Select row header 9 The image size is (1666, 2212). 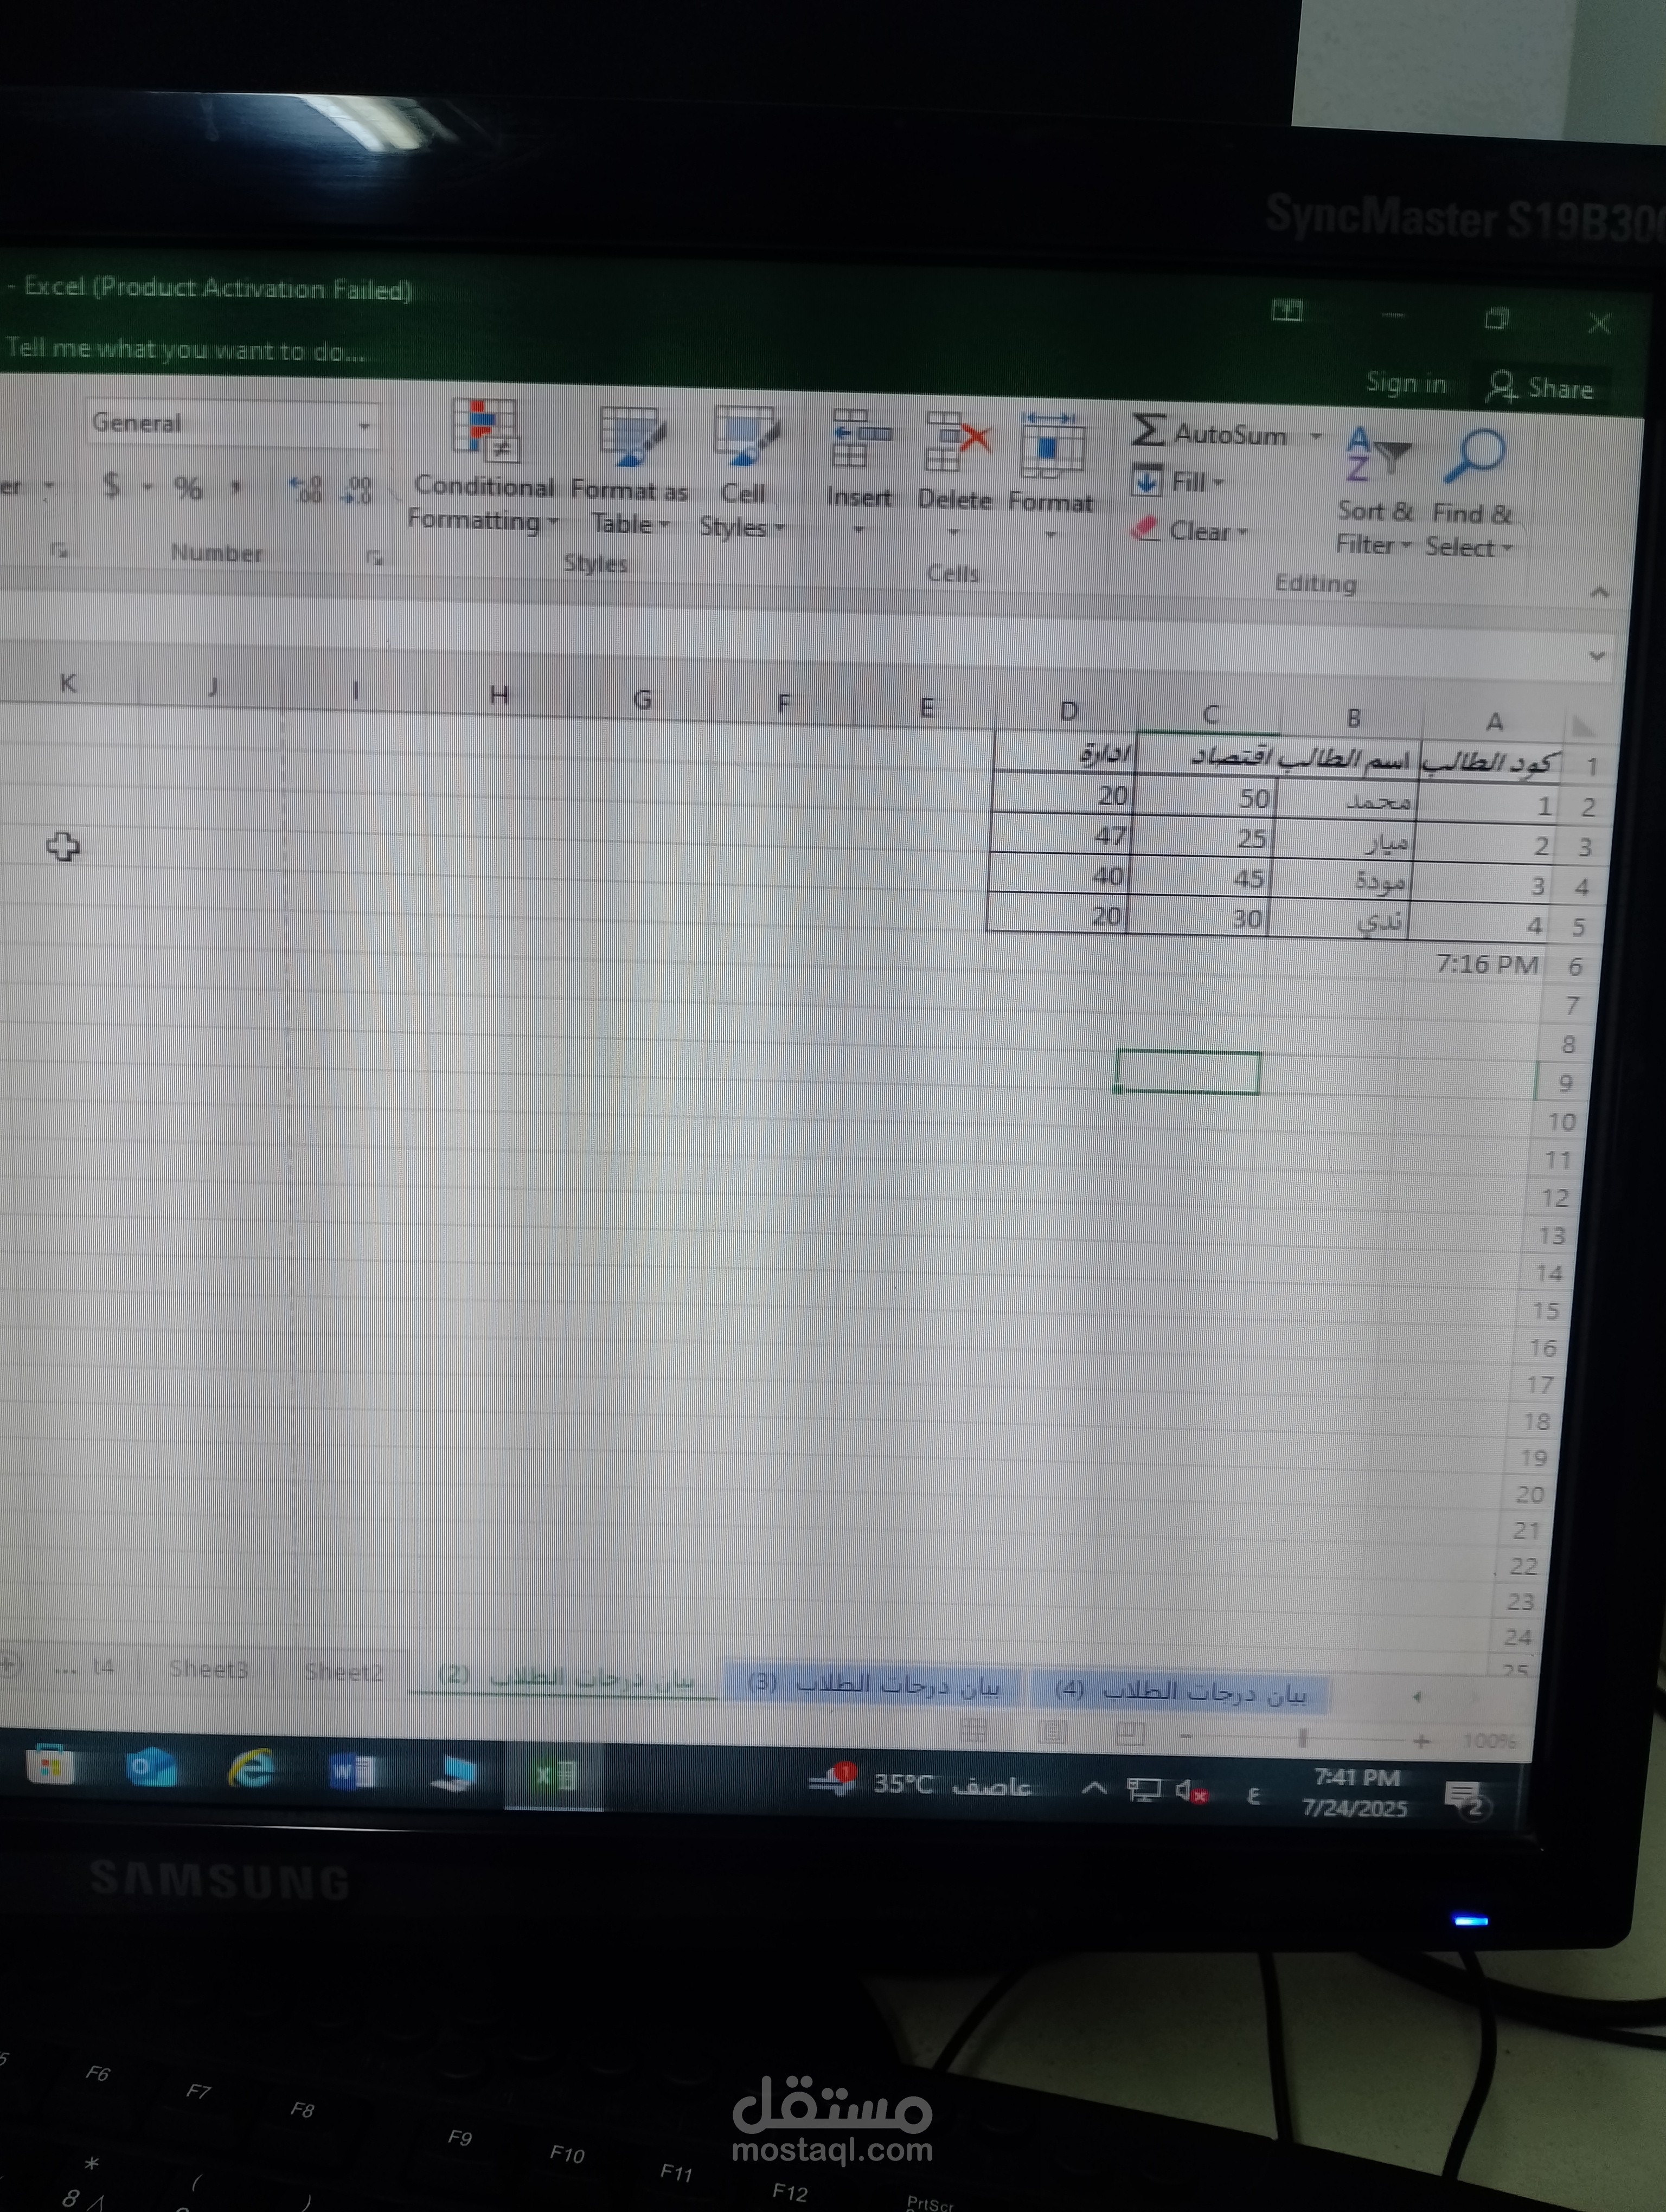[1565, 1083]
